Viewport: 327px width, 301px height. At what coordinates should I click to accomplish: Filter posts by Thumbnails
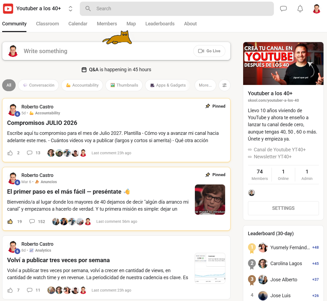pyautogui.click(x=124, y=85)
